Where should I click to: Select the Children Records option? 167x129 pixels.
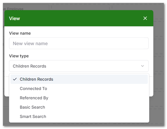(x=79, y=79)
